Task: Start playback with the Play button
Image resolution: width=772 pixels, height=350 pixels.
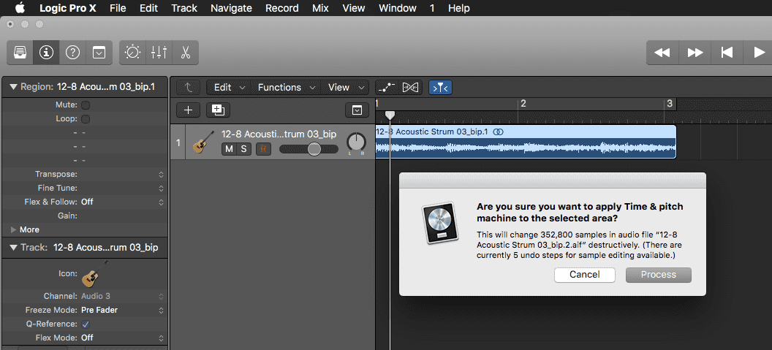Action: click(759, 52)
